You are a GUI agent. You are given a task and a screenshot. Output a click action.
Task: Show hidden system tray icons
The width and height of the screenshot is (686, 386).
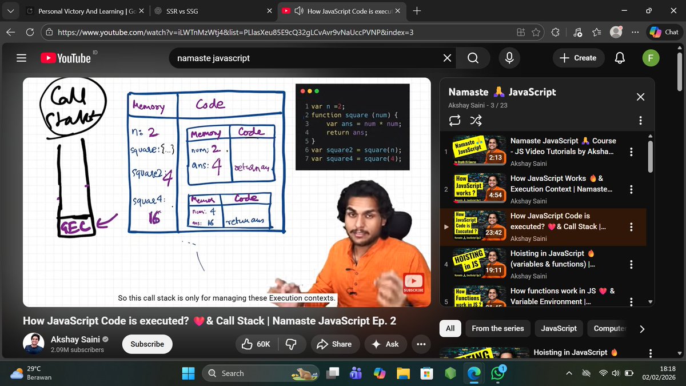[x=569, y=373]
